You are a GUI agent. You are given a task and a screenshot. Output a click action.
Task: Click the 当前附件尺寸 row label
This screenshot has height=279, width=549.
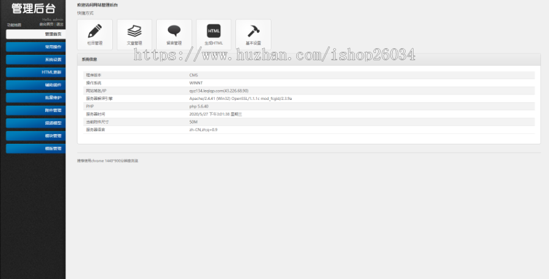pos(98,122)
